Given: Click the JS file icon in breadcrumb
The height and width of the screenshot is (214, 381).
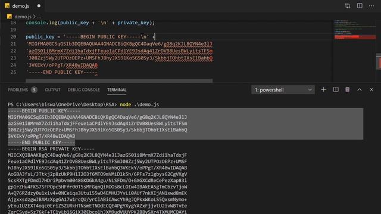Looking at the screenshot, I should click(10, 17).
